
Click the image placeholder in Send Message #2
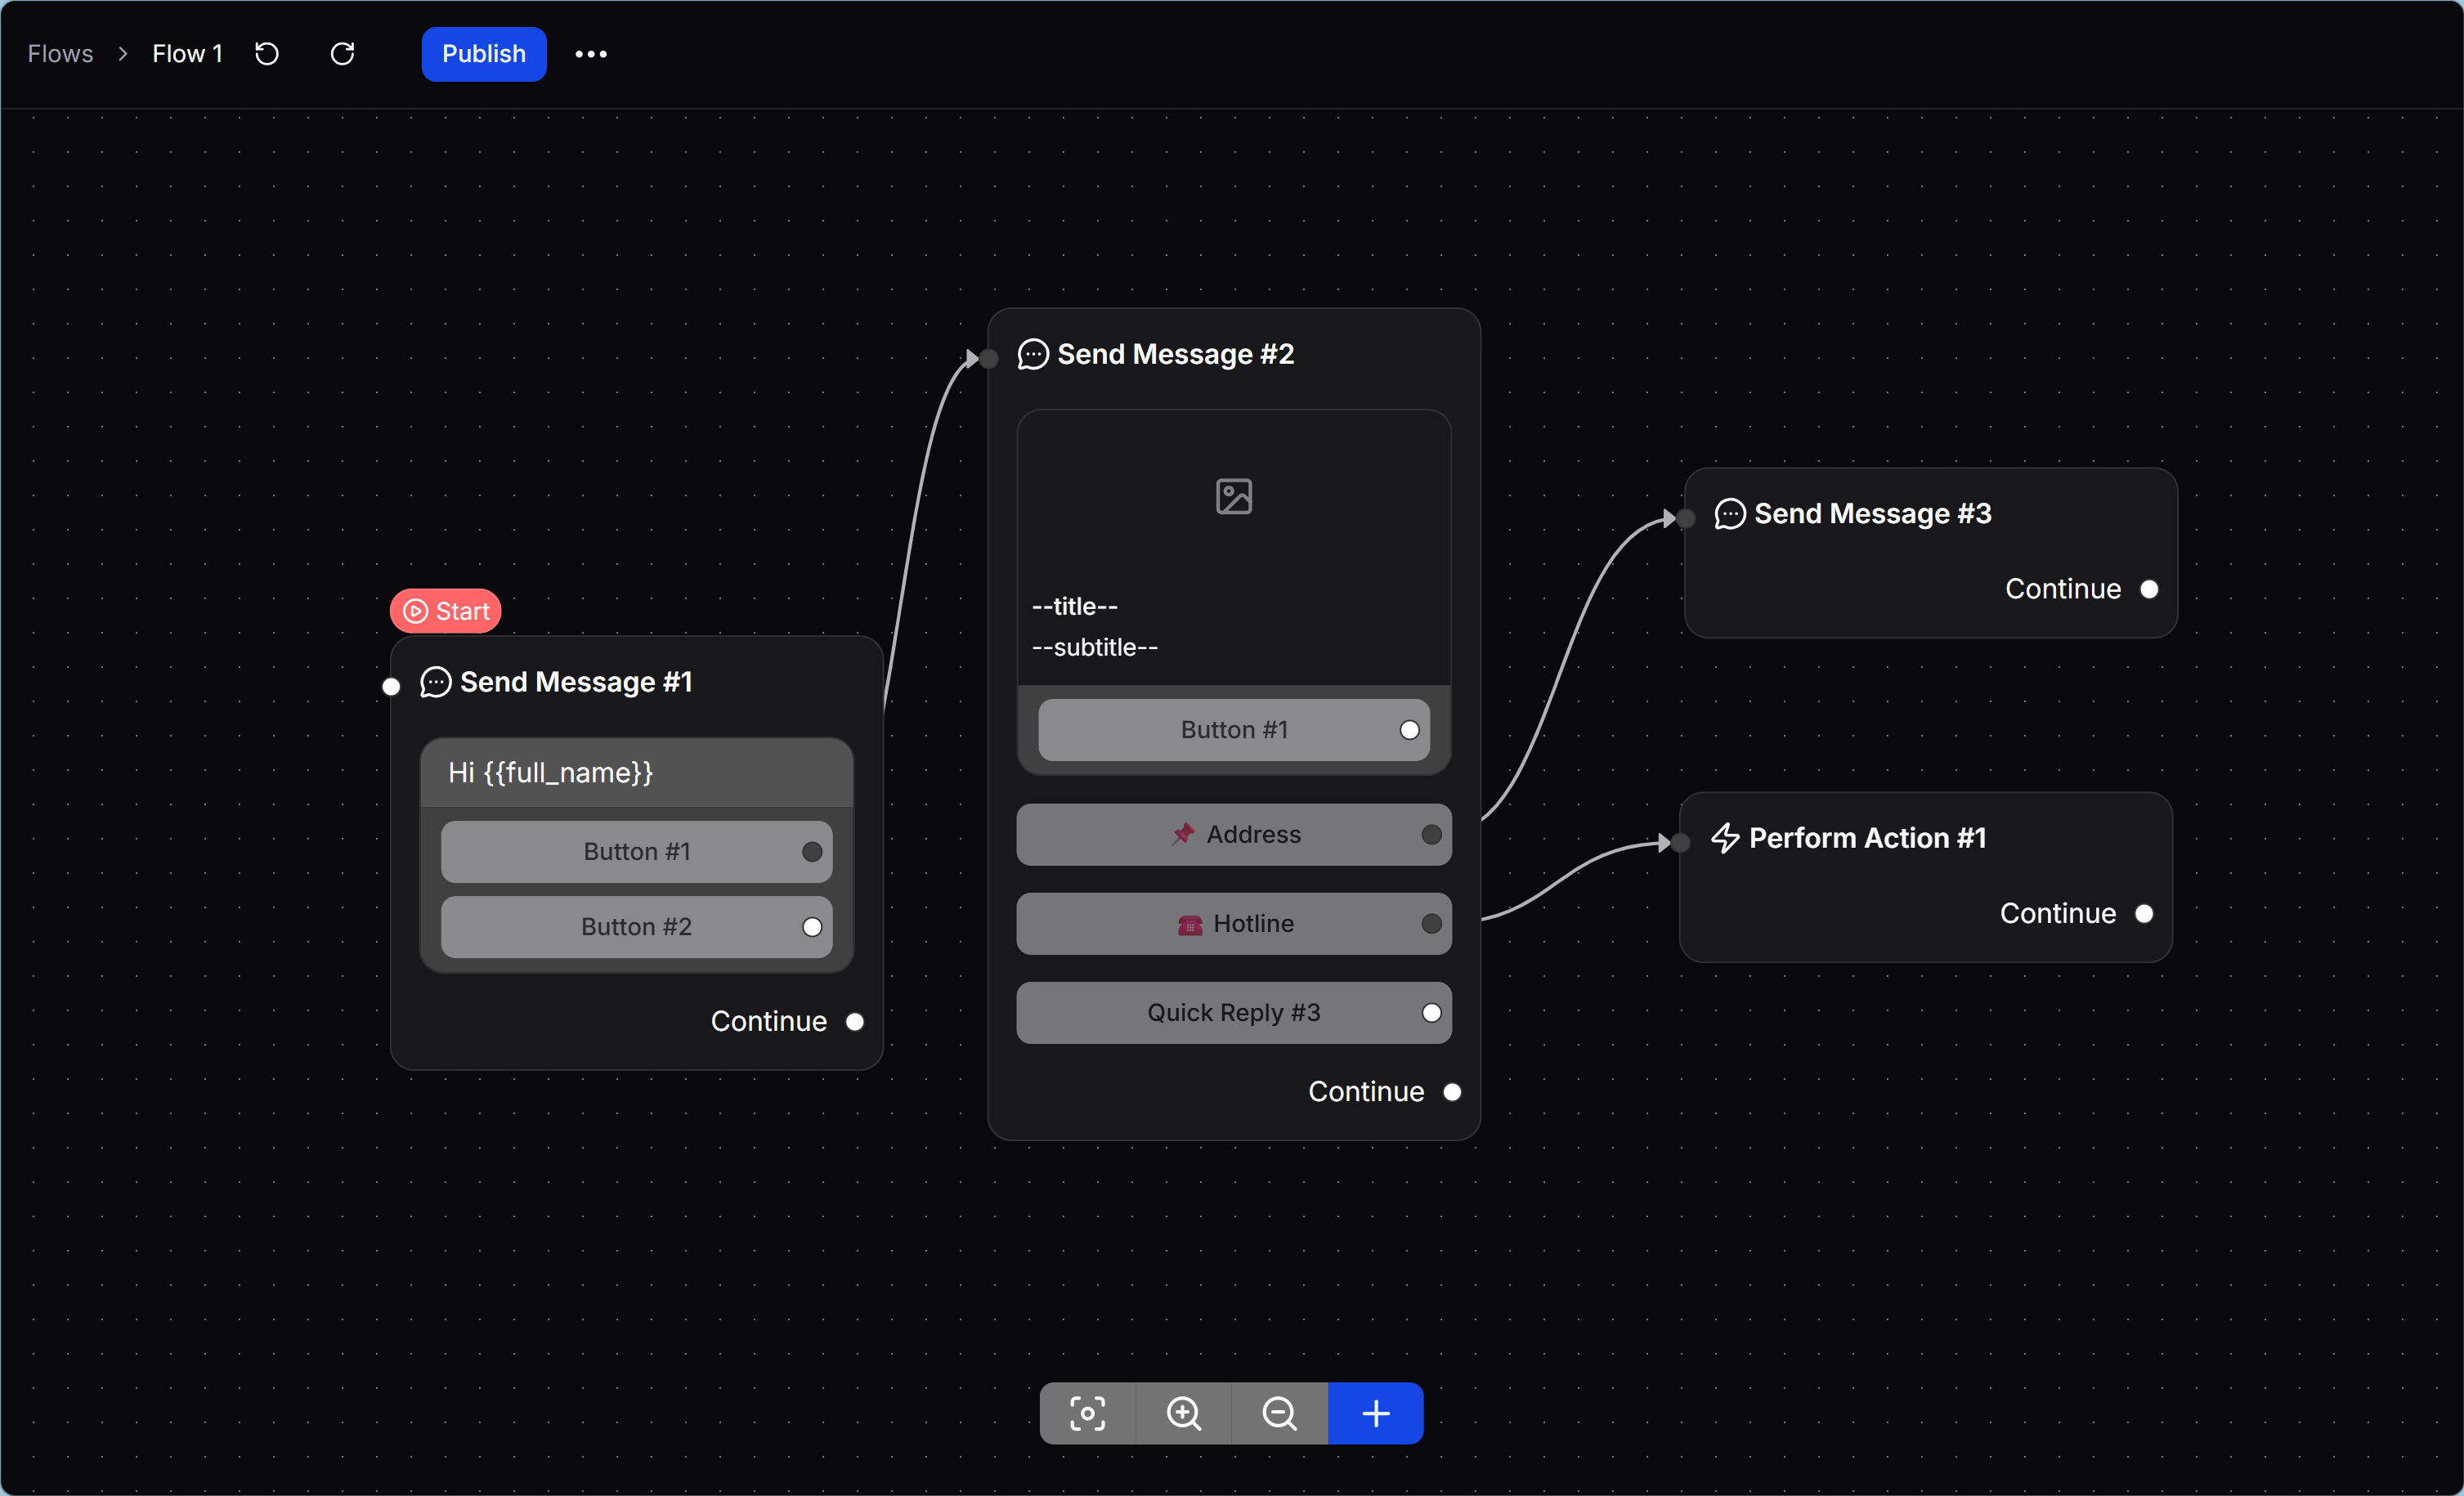[1232, 495]
